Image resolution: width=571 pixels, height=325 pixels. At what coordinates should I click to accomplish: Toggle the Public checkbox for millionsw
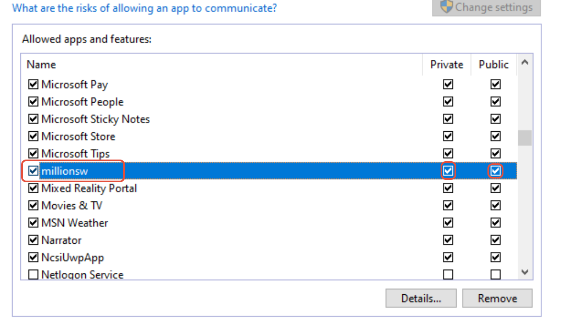click(x=495, y=171)
